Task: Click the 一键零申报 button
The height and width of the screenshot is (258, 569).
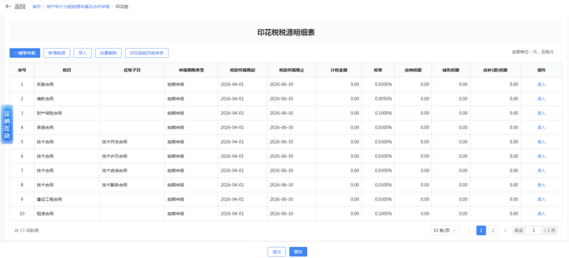Action: [x=25, y=53]
